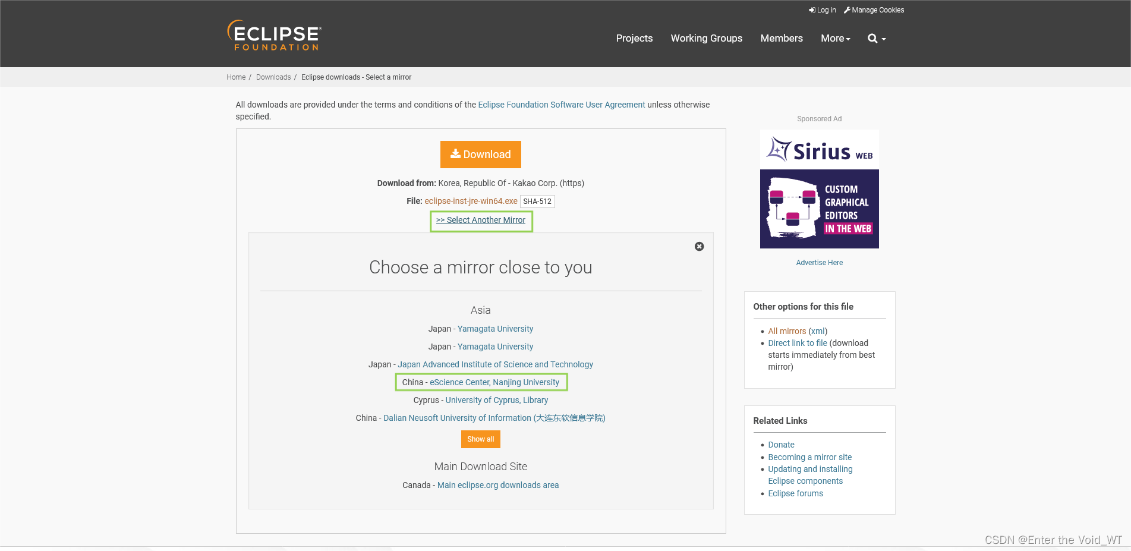Open the Working Groups menu
Screen dimensions: 1131x551
pyautogui.click(x=707, y=38)
